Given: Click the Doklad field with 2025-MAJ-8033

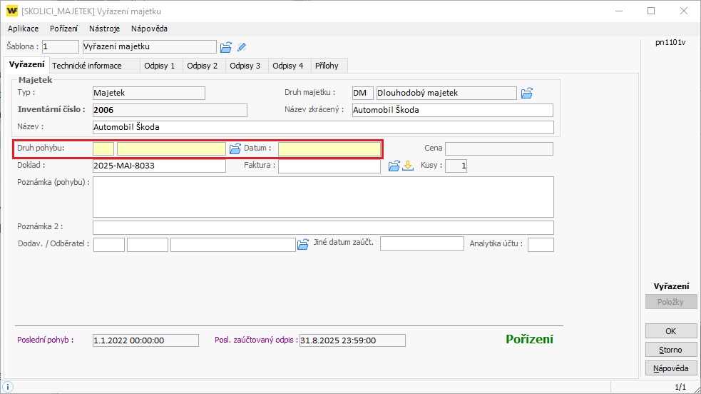Looking at the screenshot, I should coord(158,166).
